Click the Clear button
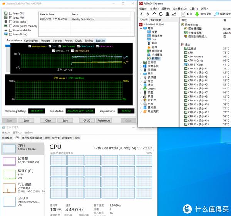The image size is (231, 216). pos(49,120)
